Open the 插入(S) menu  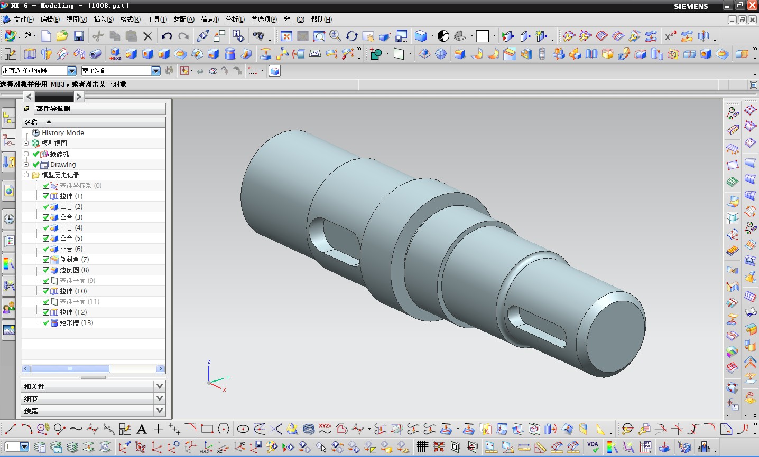(x=104, y=20)
